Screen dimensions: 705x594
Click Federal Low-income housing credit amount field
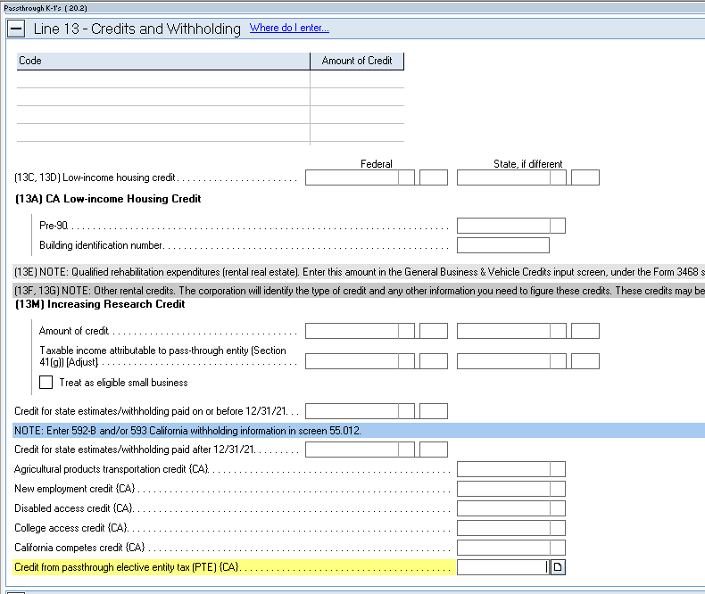[x=352, y=177]
